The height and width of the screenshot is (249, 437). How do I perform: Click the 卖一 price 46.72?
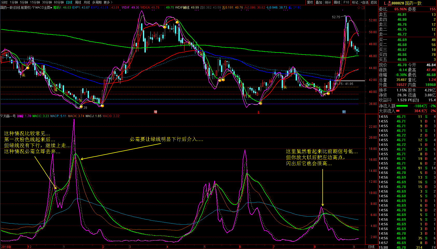pyautogui.click(x=402, y=34)
